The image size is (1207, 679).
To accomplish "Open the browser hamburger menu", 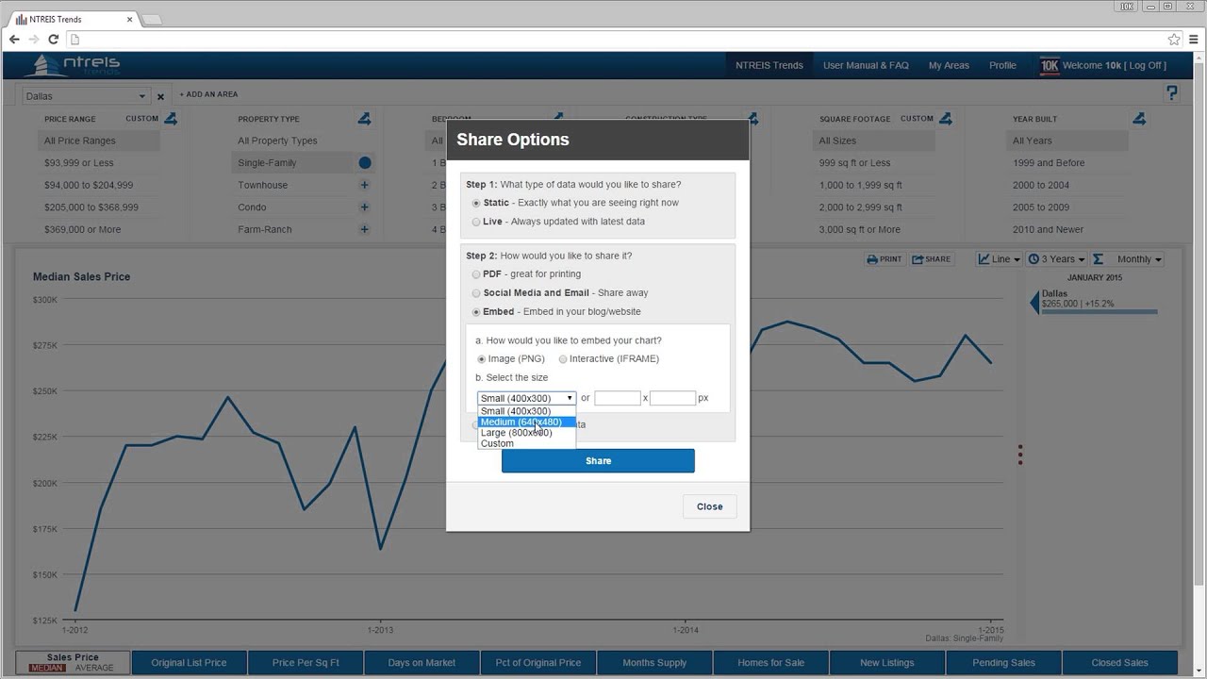I will [x=1193, y=40].
